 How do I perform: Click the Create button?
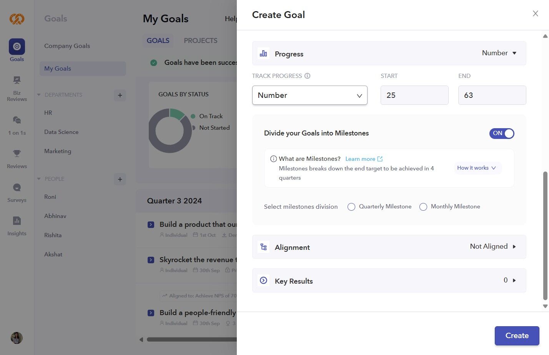(517, 336)
